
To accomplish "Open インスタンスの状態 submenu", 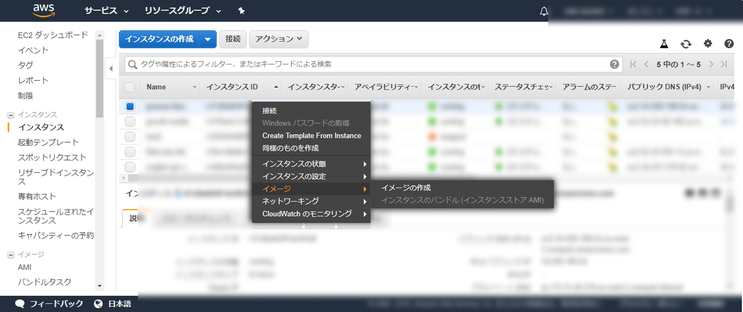I will click(311, 164).
